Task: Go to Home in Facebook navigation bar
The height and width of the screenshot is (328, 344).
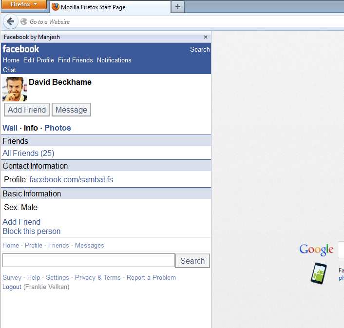Action: [11, 60]
